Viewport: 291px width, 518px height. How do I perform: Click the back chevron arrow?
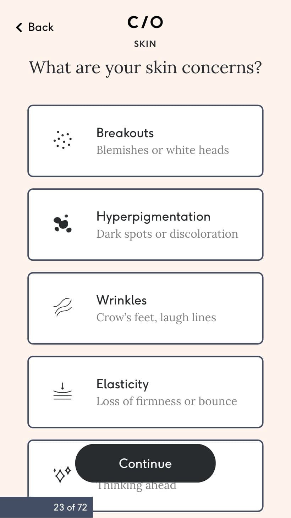(x=19, y=27)
